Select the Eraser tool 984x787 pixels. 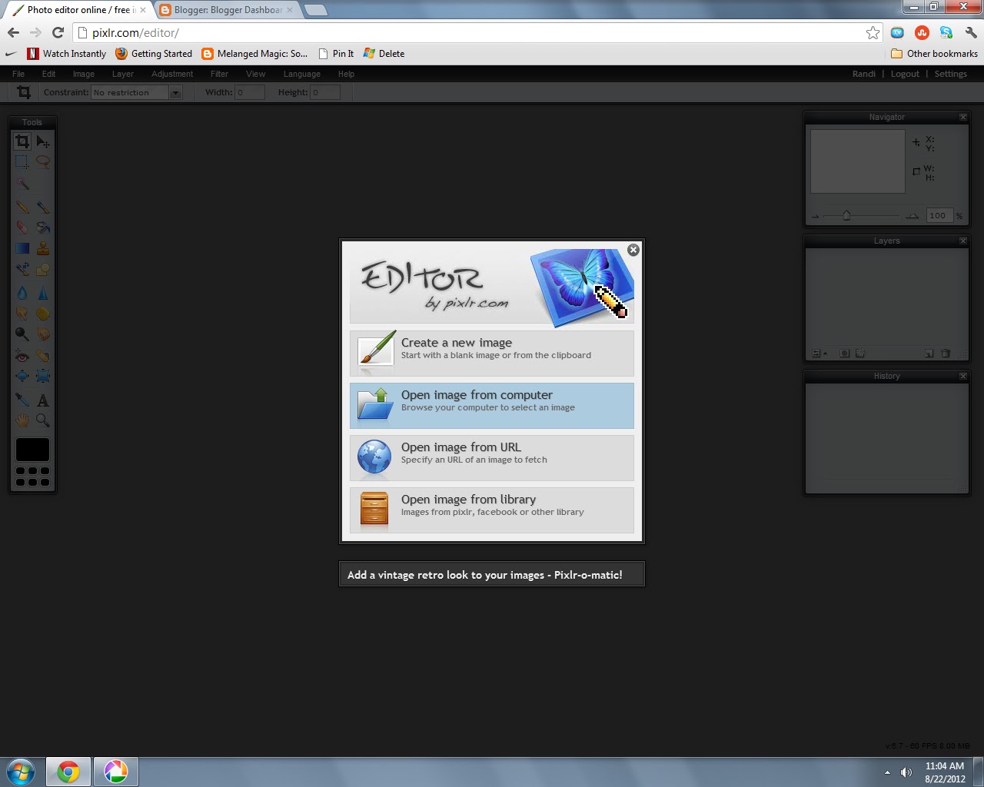click(22, 227)
